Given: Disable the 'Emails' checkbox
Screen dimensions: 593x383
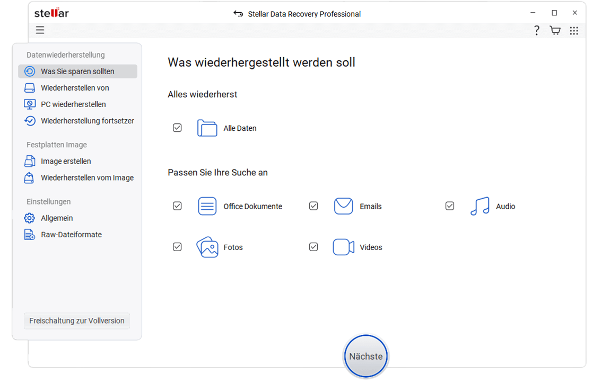Looking at the screenshot, I should [313, 206].
